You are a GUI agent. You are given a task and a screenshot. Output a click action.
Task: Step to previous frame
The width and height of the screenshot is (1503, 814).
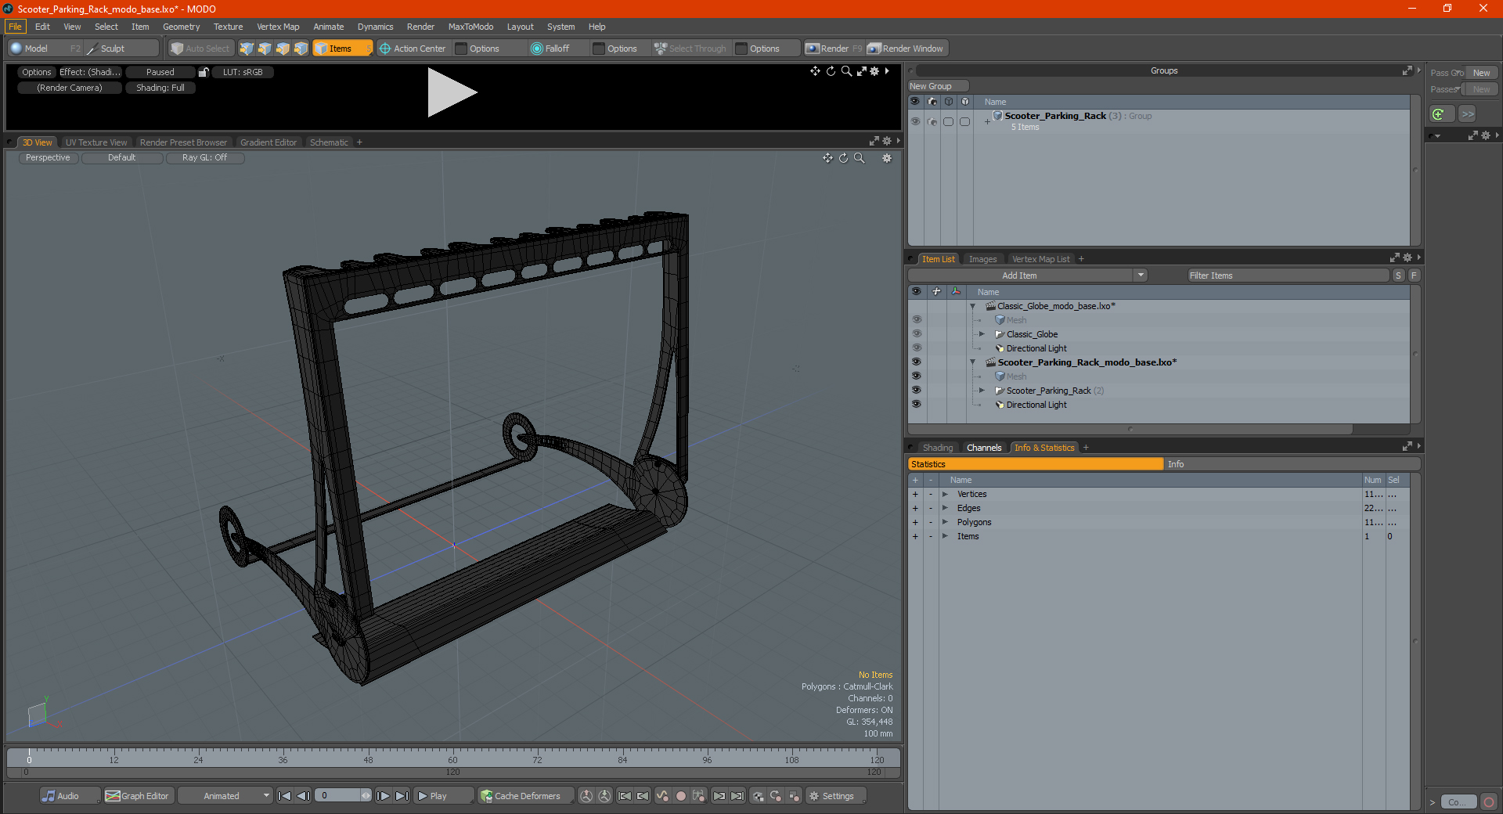coord(303,796)
